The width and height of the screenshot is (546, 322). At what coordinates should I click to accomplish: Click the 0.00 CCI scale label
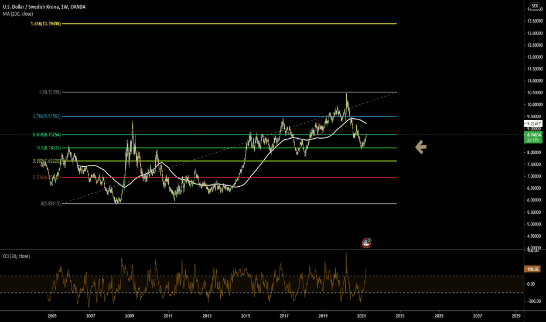point(531,284)
